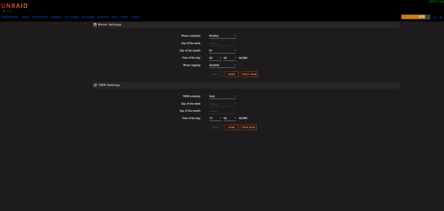444x211 pixels.
Task: Click the Mover logging label
Action: tap(192, 65)
